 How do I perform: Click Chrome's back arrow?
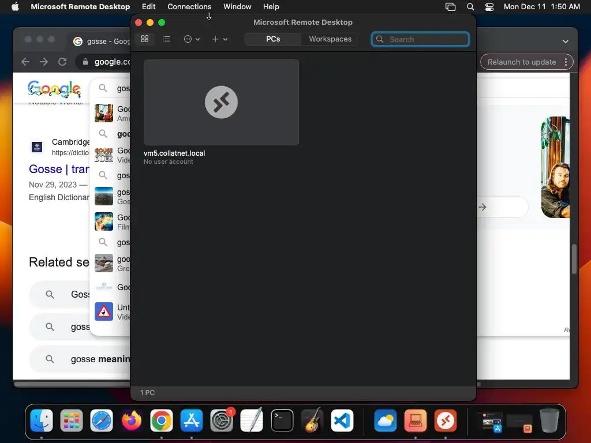point(25,62)
